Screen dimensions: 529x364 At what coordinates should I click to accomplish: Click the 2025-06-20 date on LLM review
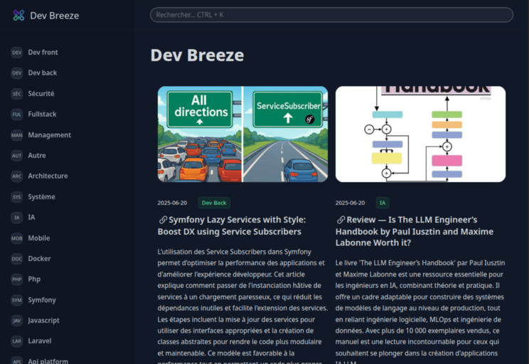[350, 203]
